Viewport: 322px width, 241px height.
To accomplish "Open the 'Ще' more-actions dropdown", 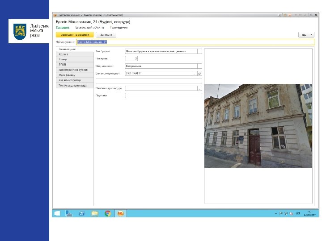I will coord(306,35).
